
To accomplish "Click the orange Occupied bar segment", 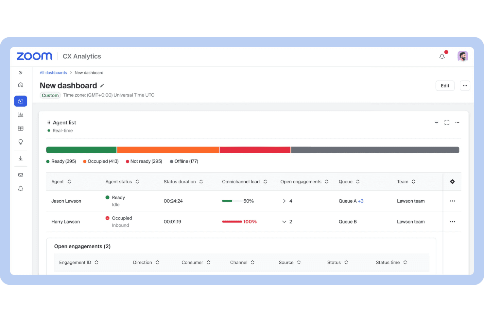I will (168, 150).
